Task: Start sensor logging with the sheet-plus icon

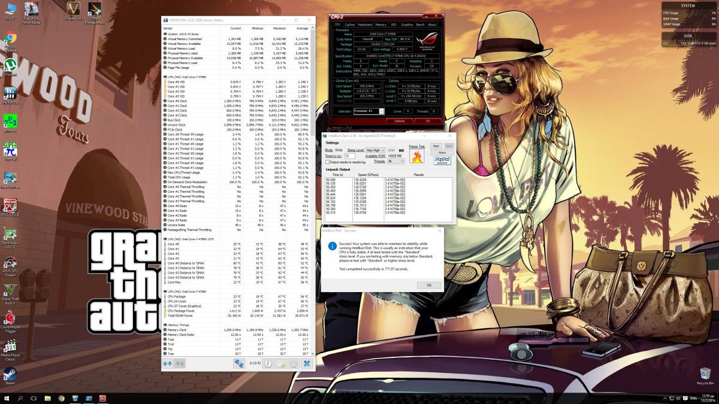Action: pos(280,363)
